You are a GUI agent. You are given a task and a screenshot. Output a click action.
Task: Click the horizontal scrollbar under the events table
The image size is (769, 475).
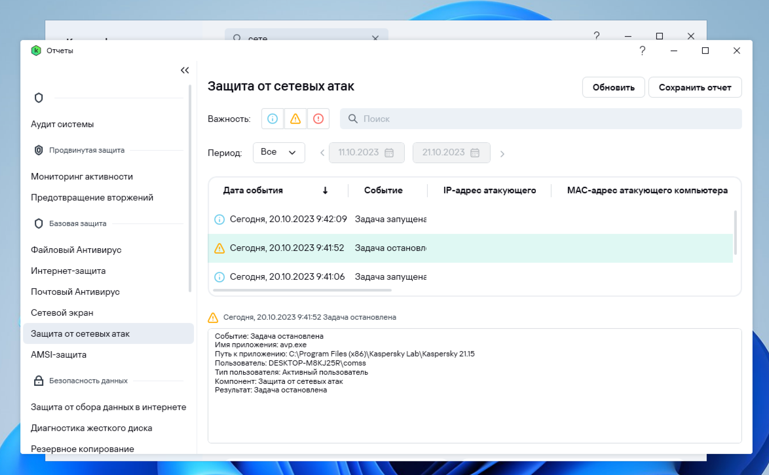coord(302,290)
